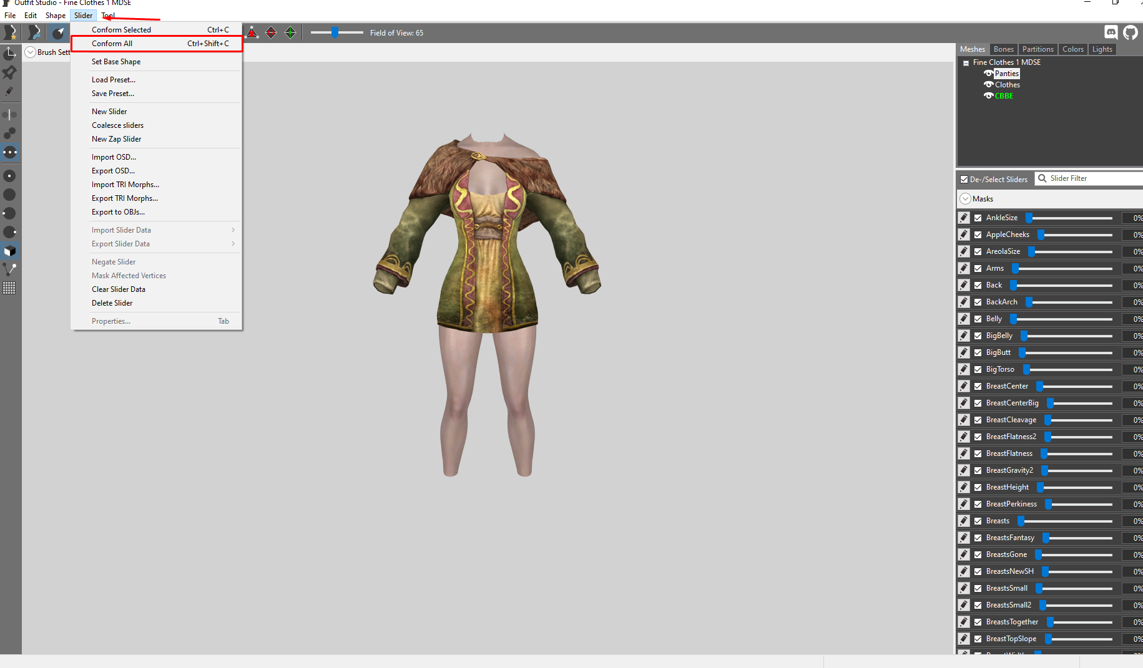Screen dimensions: 1143x668
Task: Click the red X triangle toolbar icon
Action: click(252, 32)
